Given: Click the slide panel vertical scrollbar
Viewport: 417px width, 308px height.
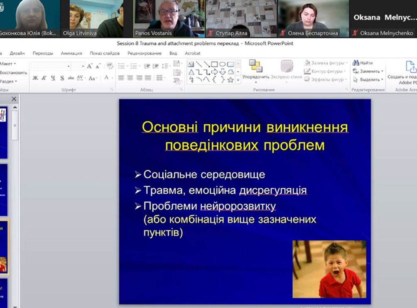Looking at the screenshot, I should click(15, 125).
